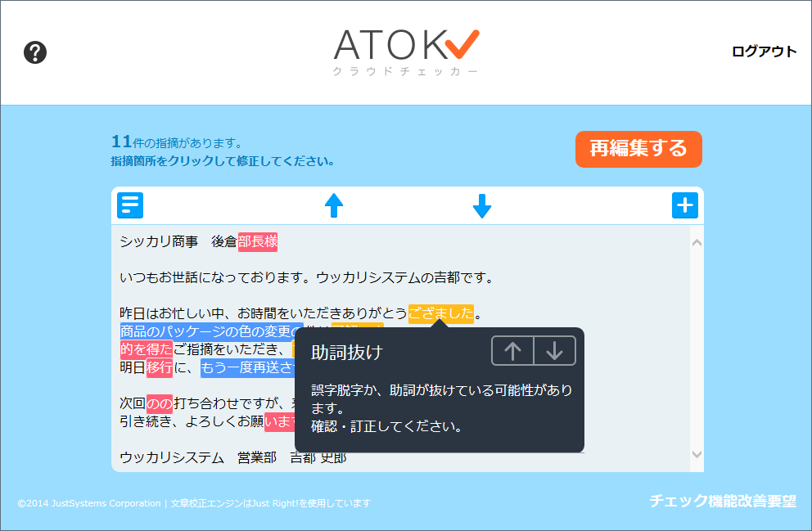Image resolution: width=812 pixels, height=531 pixels.
Task: Jump to previous issue with blue up arrow
Action: click(333, 205)
